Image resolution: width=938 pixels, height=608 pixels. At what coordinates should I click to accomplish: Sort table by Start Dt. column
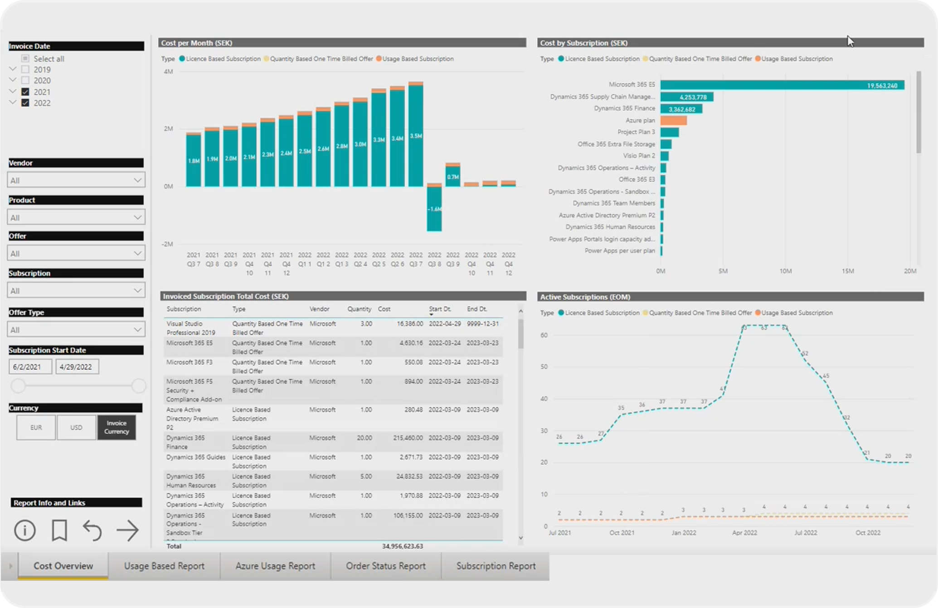(x=440, y=309)
